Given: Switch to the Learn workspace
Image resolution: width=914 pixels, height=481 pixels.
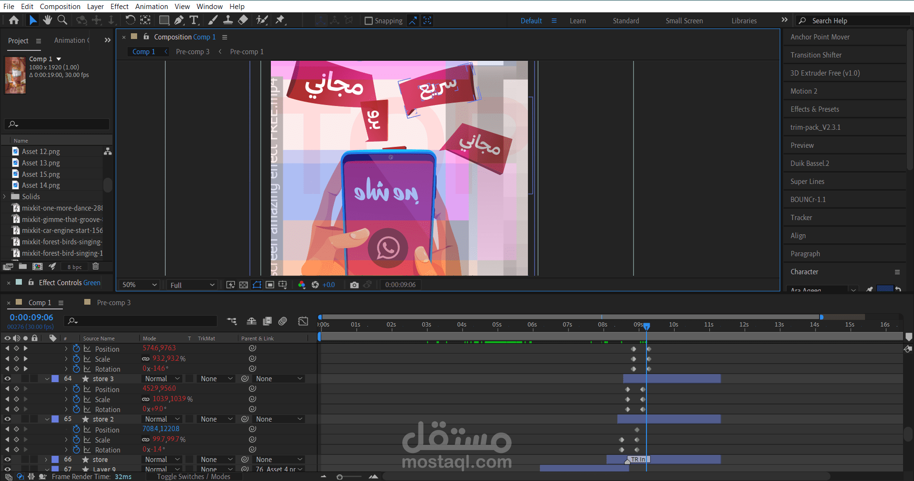Looking at the screenshot, I should point(577,21).
